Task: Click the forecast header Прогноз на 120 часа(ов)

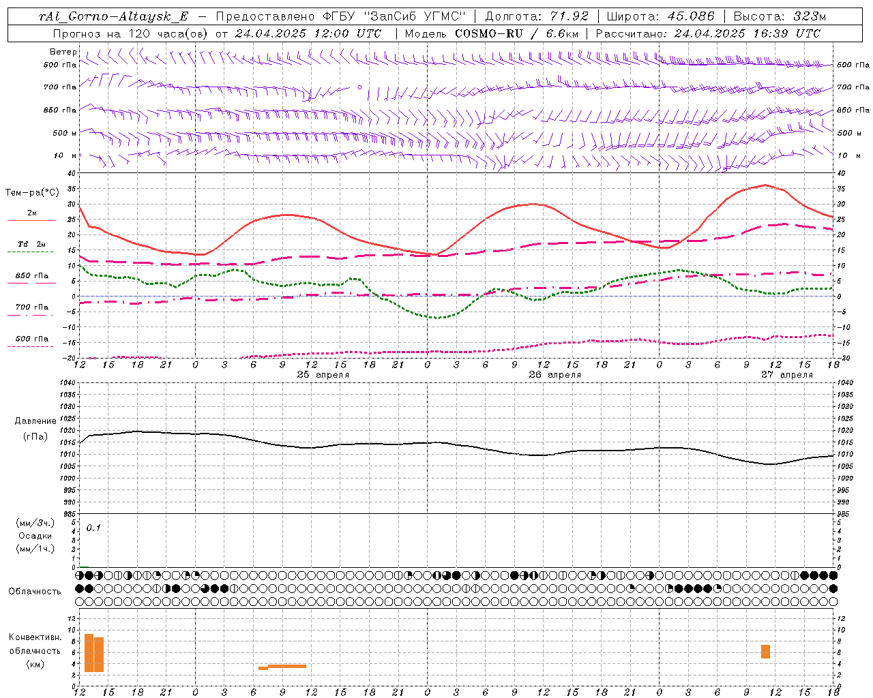Action: click(x=131, y=33)
